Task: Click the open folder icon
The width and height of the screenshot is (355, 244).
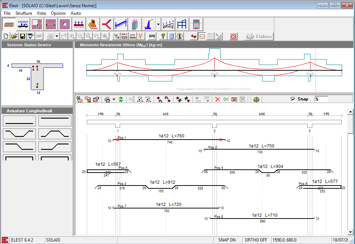Action: click(x=14, y=36)
